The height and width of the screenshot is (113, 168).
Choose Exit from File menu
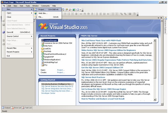coord(18,56)
